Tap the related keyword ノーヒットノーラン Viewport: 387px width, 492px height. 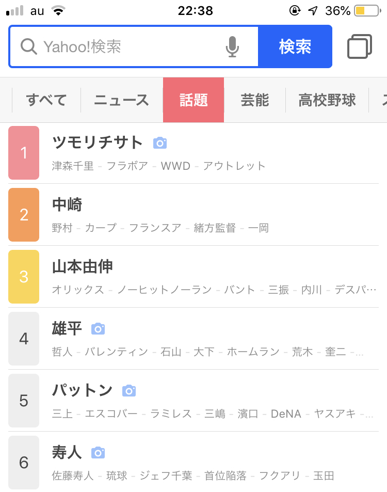164,290
